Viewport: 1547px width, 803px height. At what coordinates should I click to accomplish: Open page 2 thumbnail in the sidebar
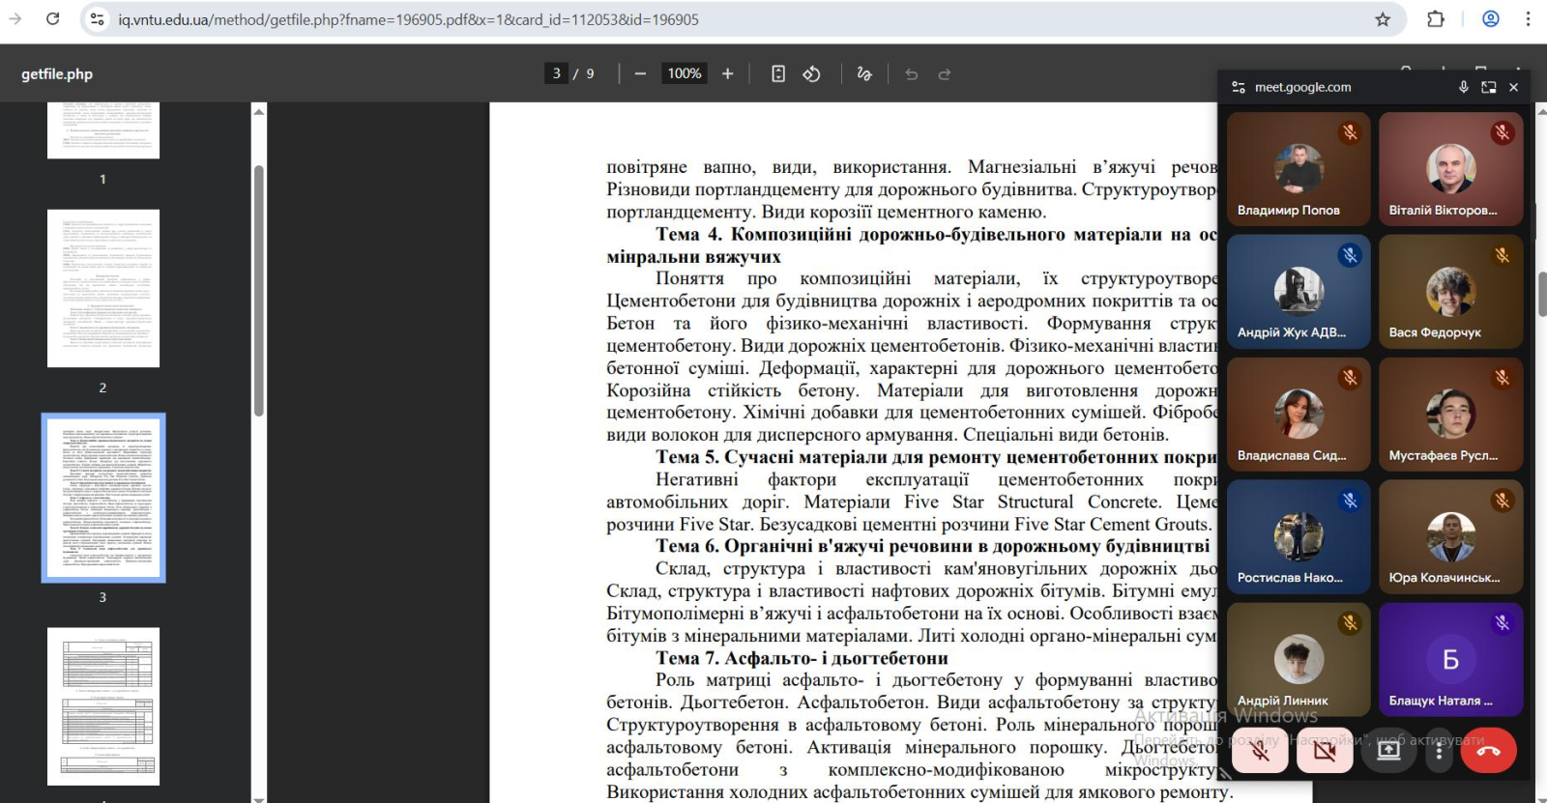(x=103, y=288)
